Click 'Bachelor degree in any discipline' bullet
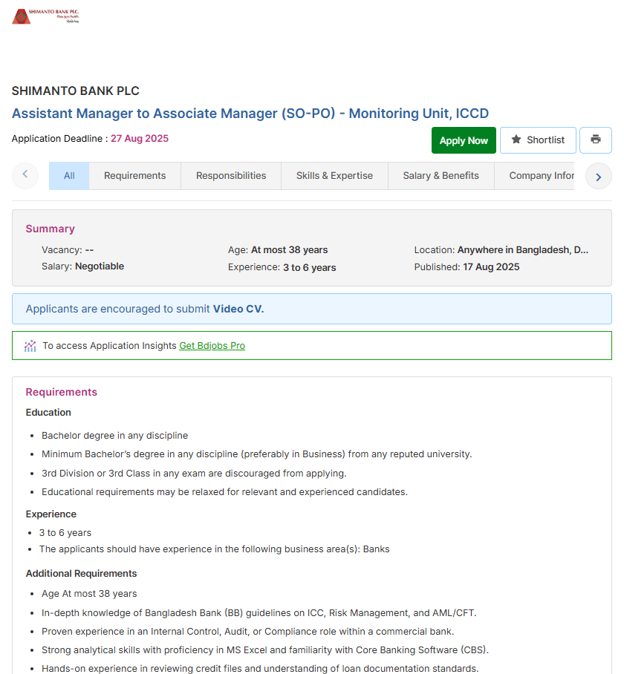Viewport: 624px width, 674px height. [x=115, y=436]
